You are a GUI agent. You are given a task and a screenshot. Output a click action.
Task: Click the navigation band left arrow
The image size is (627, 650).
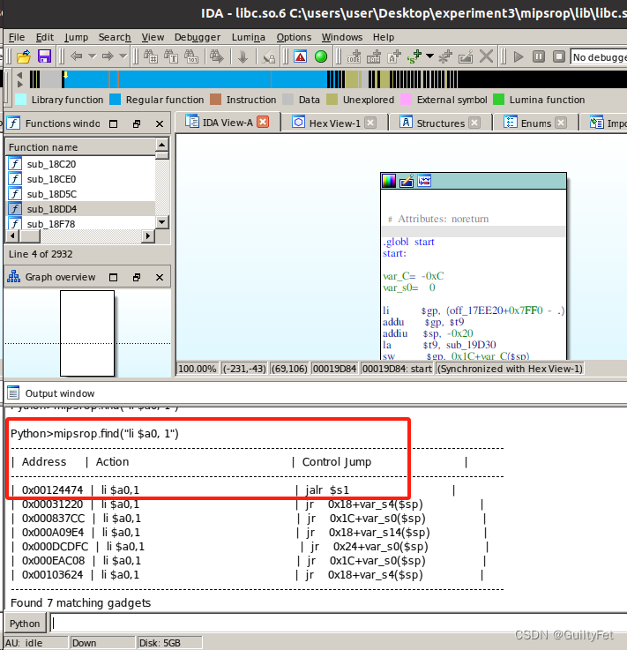[19, 75]
